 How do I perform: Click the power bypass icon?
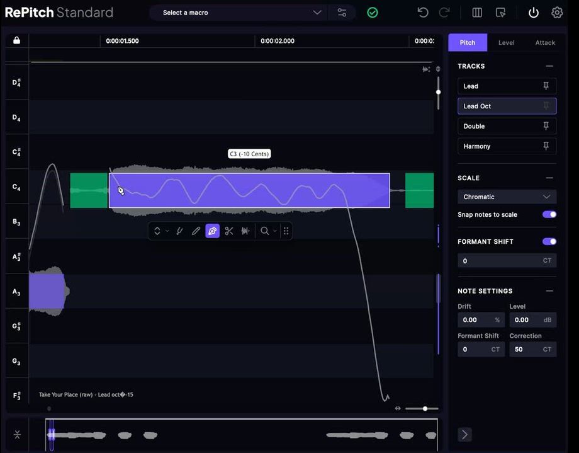point(533,13)
